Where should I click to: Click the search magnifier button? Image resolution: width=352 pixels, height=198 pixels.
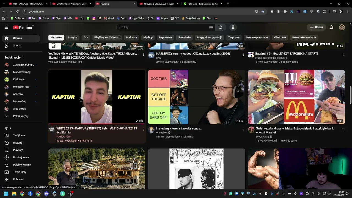(x=221, y=27)
